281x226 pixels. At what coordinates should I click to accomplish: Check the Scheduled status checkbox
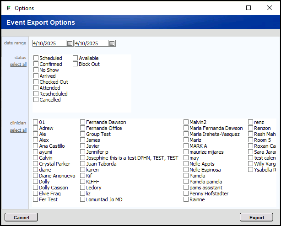[x=36, y=59]
